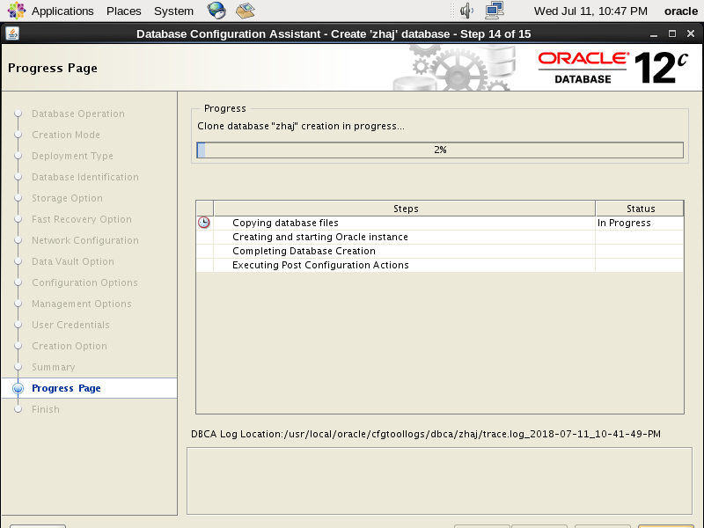Click inside the empty log output area
This screenshot has height=528, width=704.
pos(439,480)
